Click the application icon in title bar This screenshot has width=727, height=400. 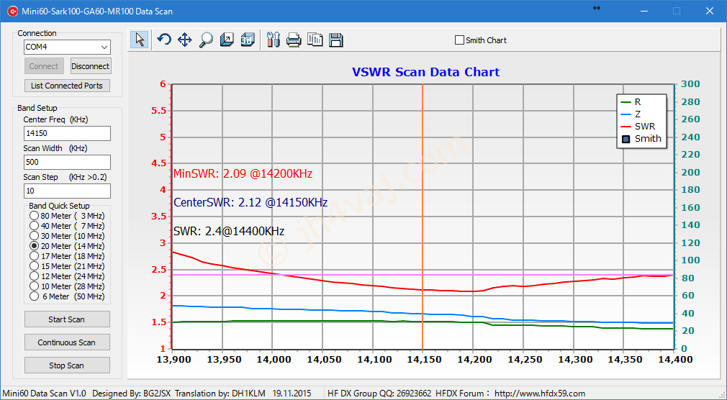(12, 11)
